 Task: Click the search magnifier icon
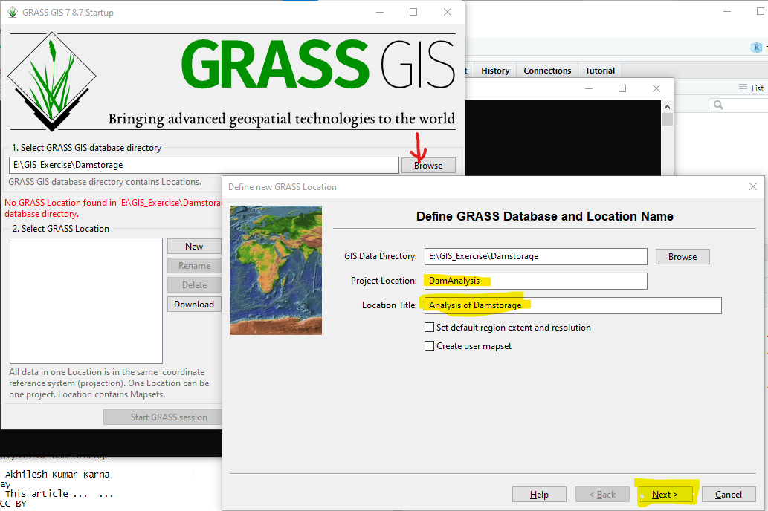718,105
